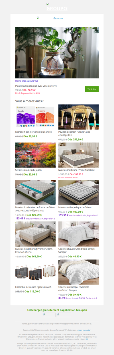This screenshot has width=114, height=355.
Task: Open the Pavillon de jardin Minzo image
Action: [x=79, y=117]
